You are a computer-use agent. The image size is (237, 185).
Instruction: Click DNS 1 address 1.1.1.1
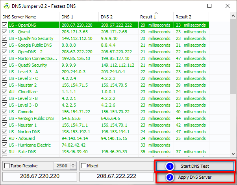(x=69, y=92)
